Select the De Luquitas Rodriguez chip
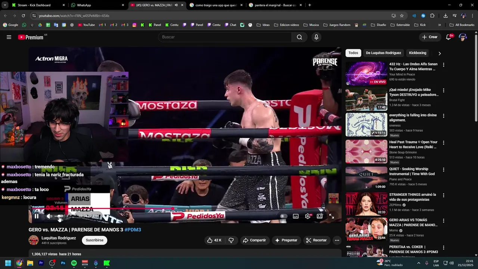The width and height of the screenshot is (478, 269). pyautogui.click(x=384, y=53)
